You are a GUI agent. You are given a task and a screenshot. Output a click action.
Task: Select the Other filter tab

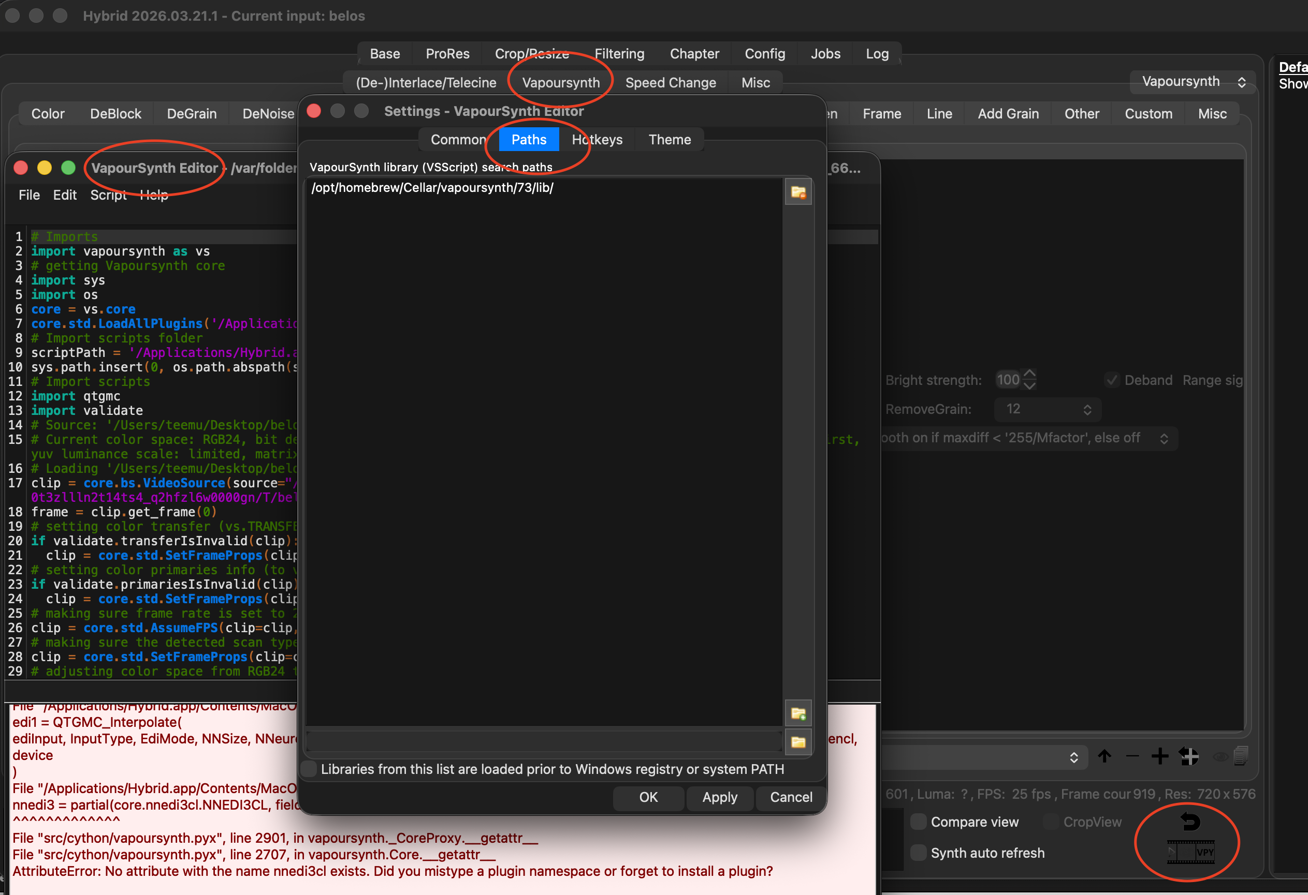point(1081,114)
